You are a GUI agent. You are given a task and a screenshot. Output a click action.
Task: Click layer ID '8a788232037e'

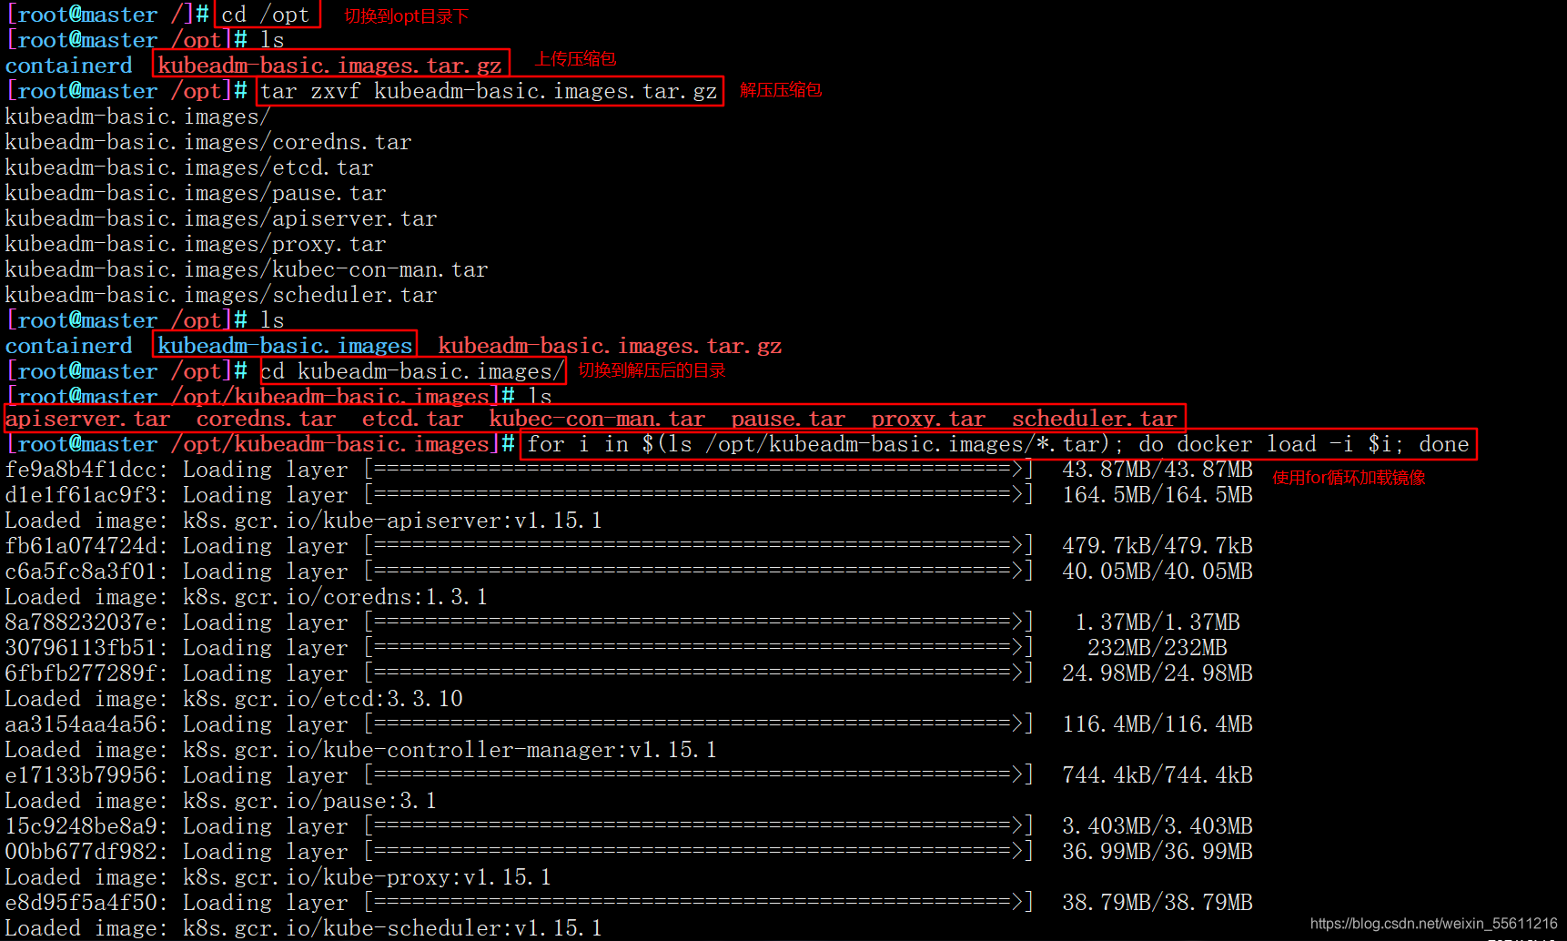tap(81, 622)
